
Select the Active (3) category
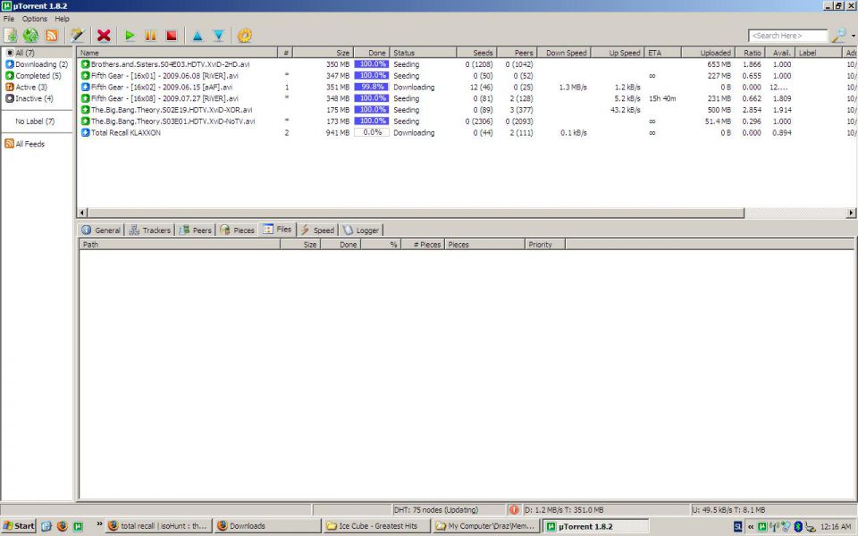click(26, 87)
